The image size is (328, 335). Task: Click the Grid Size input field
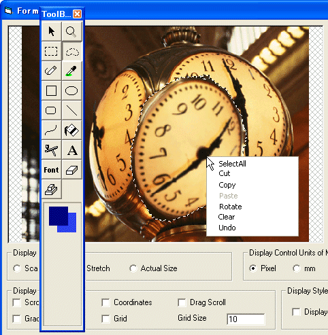[x=246, y=319]
